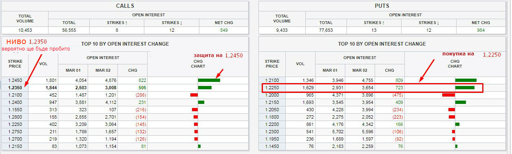Click the STRIKES ↓ header in the Puts summary
Screen dimensions: 512x154
coord(428,23)
